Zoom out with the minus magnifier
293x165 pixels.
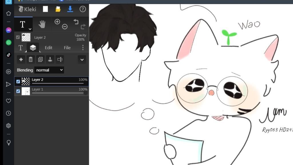pos(65,27)
